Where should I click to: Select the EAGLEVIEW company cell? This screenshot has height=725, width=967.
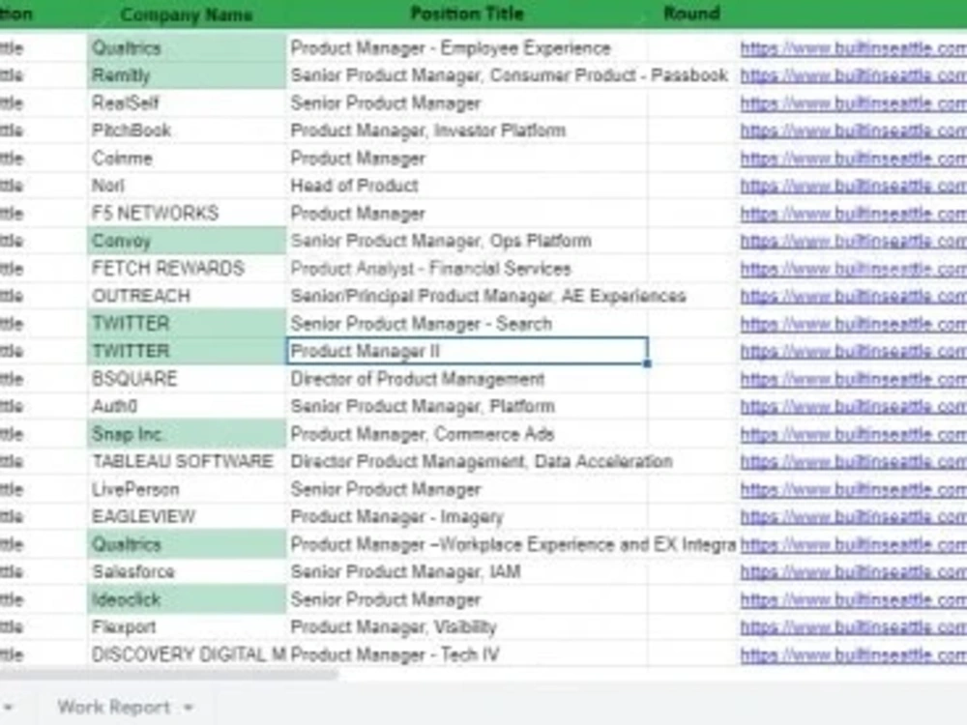pyautogui.click(x=187, y=516)
